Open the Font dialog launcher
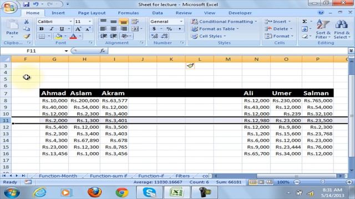Screen dimensions: 355x199 click(91, 43)
